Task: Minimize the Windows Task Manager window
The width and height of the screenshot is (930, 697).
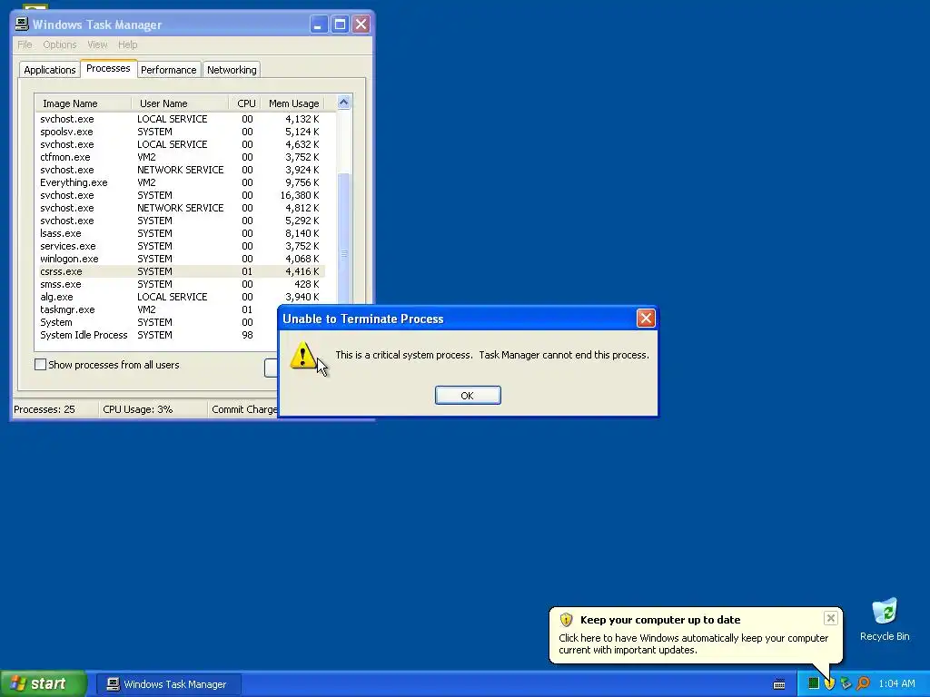Action: (319, 25)
